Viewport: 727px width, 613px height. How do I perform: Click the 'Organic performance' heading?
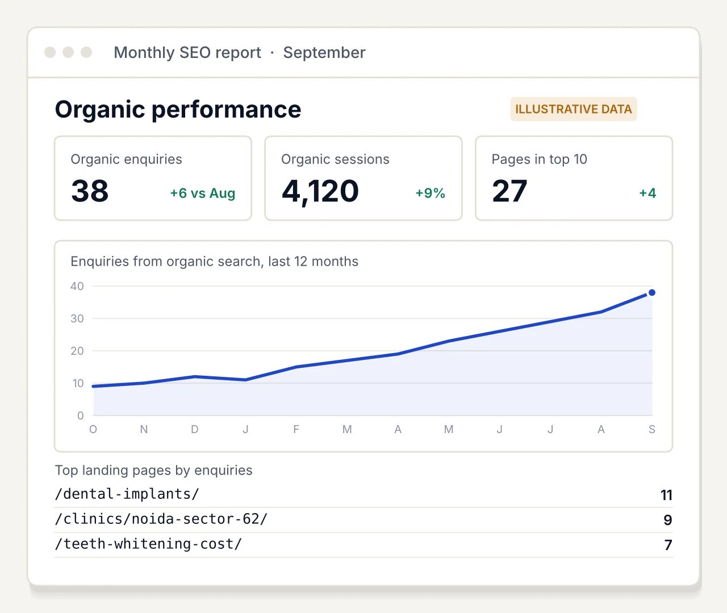tap(178, 110)
